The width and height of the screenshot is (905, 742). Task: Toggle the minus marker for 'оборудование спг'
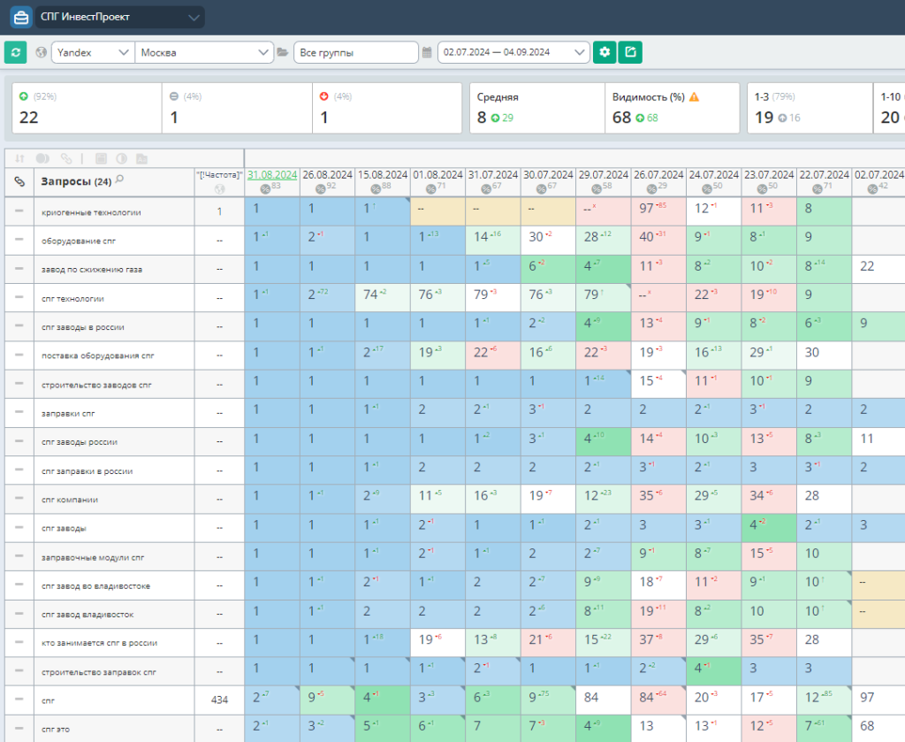coord(19,240)
